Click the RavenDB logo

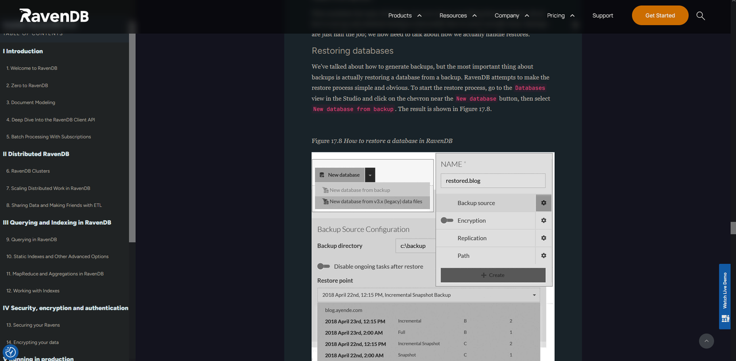click(54, 16)
